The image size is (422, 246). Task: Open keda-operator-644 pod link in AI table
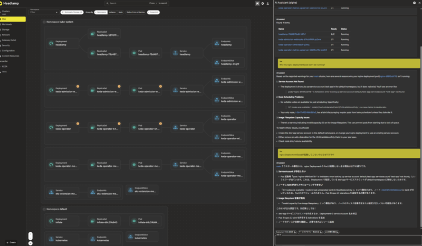[x=294, y=45]
